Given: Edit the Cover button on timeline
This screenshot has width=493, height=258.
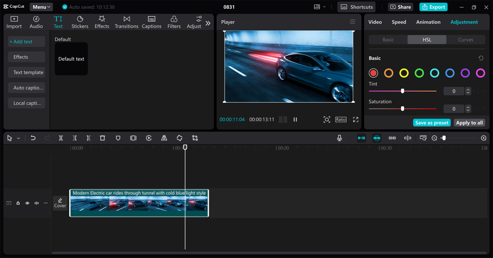Looking at the screenshot, I should pos(60,203).
